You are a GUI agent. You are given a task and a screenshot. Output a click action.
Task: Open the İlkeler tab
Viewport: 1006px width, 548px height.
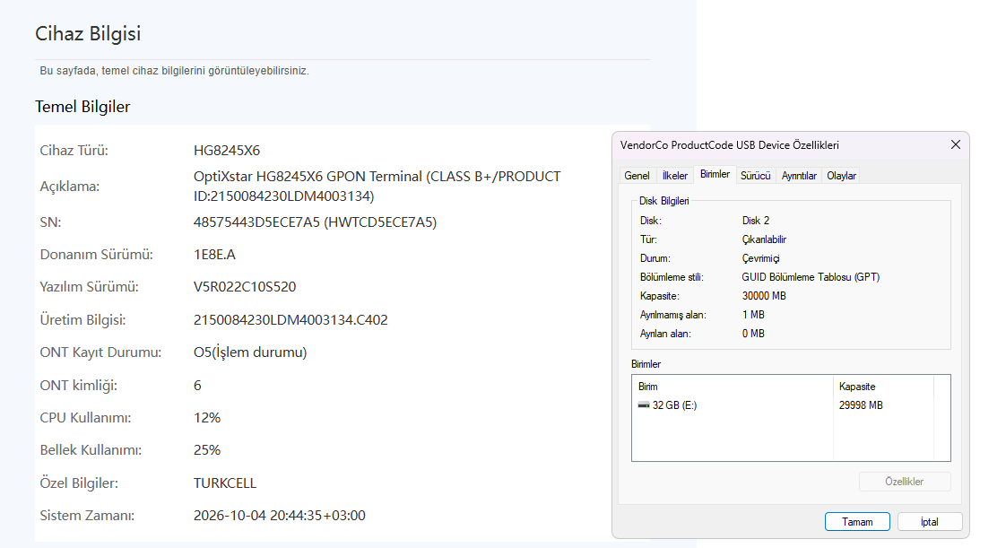(x=675, y=176)
